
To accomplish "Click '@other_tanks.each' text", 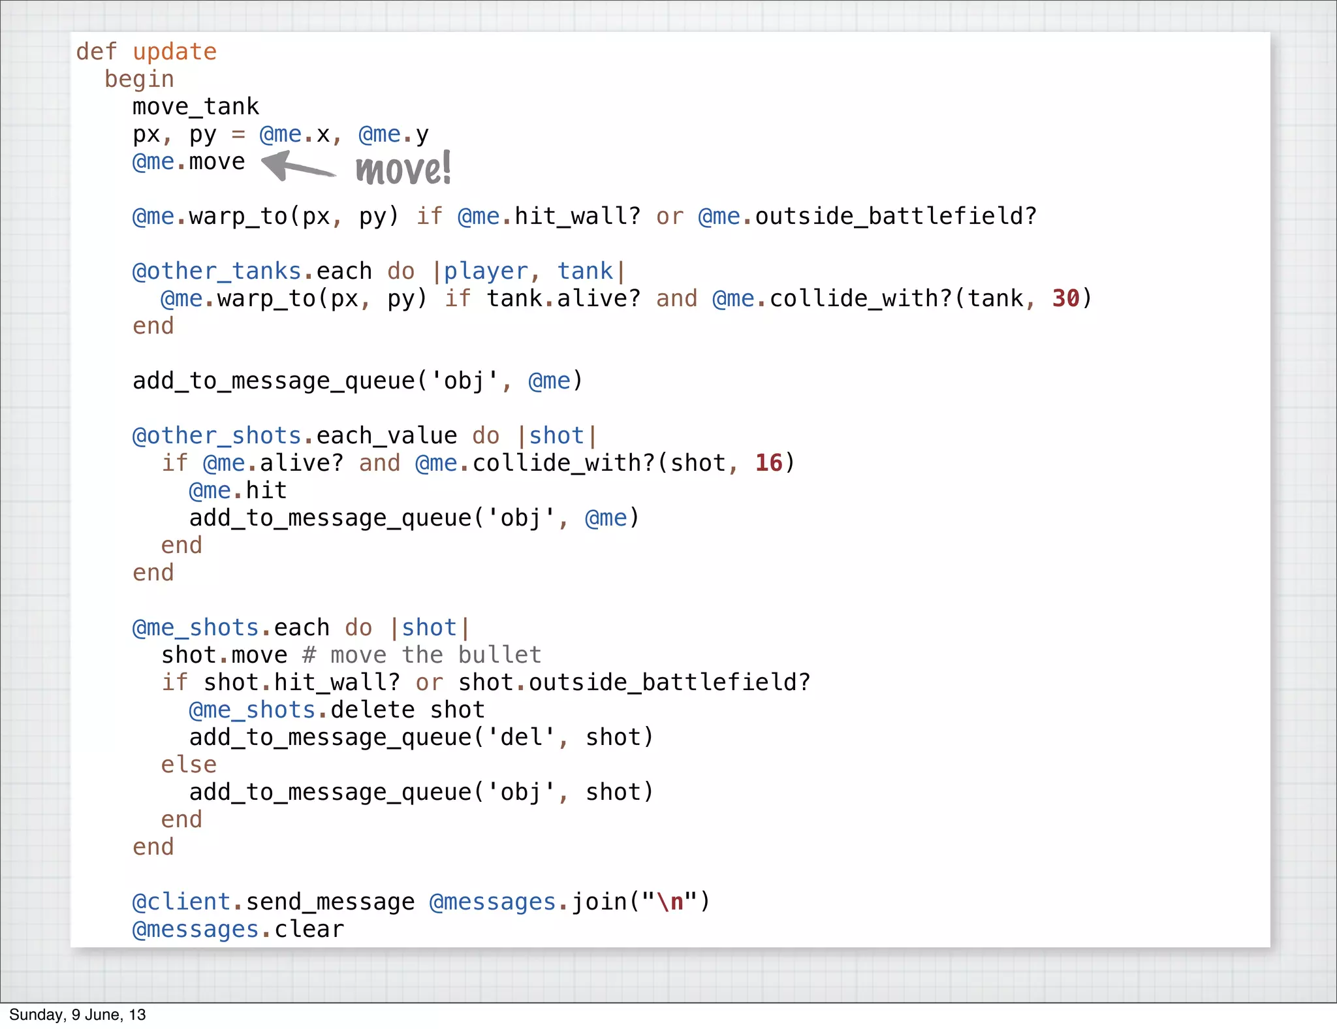I will click(x=251, y=271).
